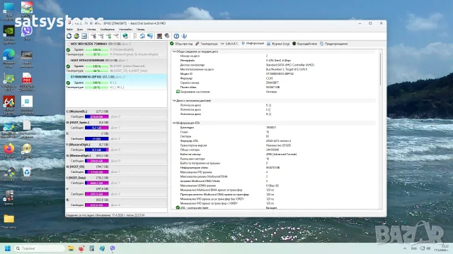Open Viber icon on the taskbar
This screenshot has width=453, height=254.
click(113, 248)
